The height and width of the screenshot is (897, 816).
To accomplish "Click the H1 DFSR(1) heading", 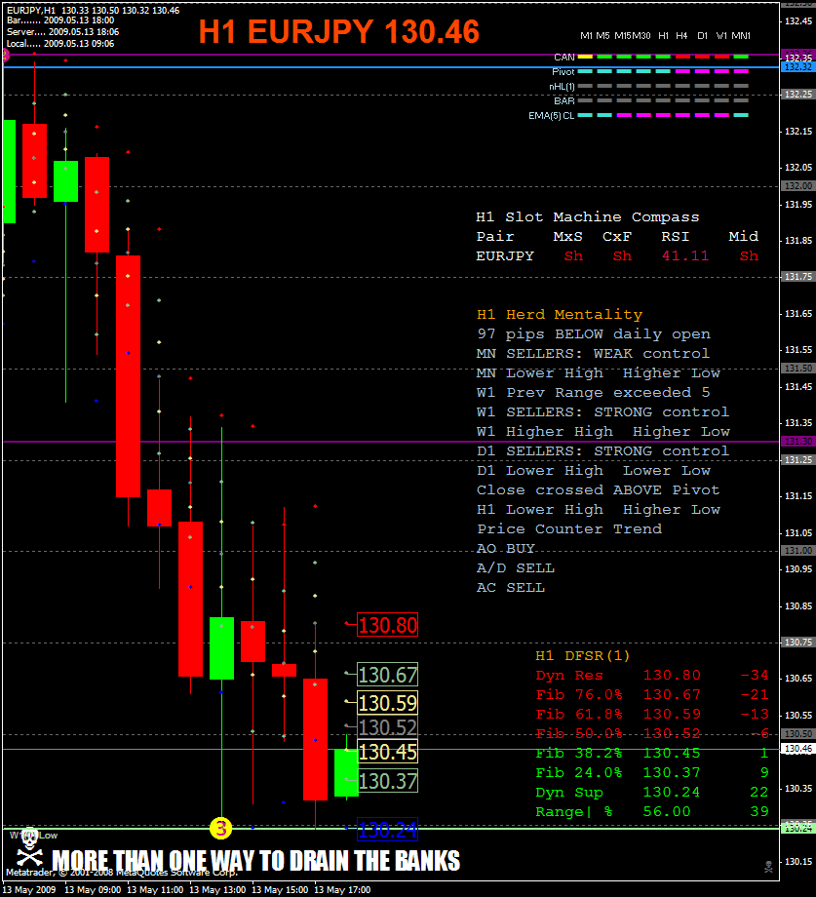I will pos(583,655).
